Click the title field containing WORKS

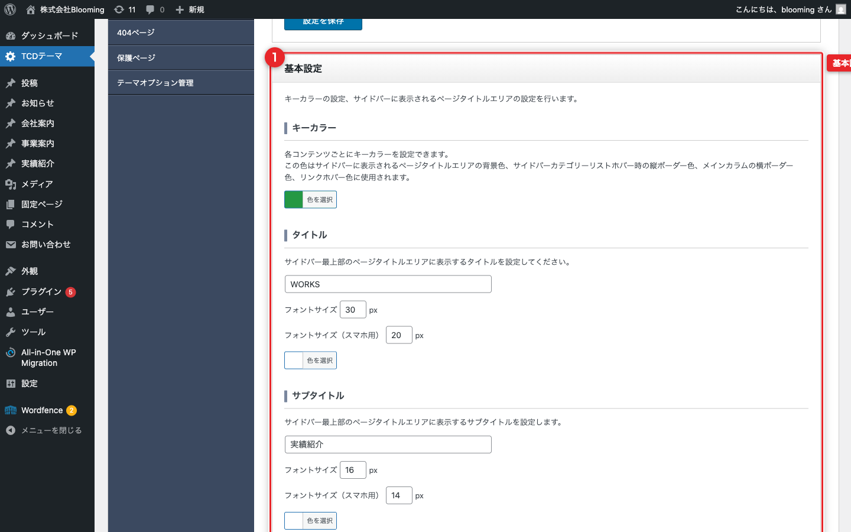coord(388,284)
